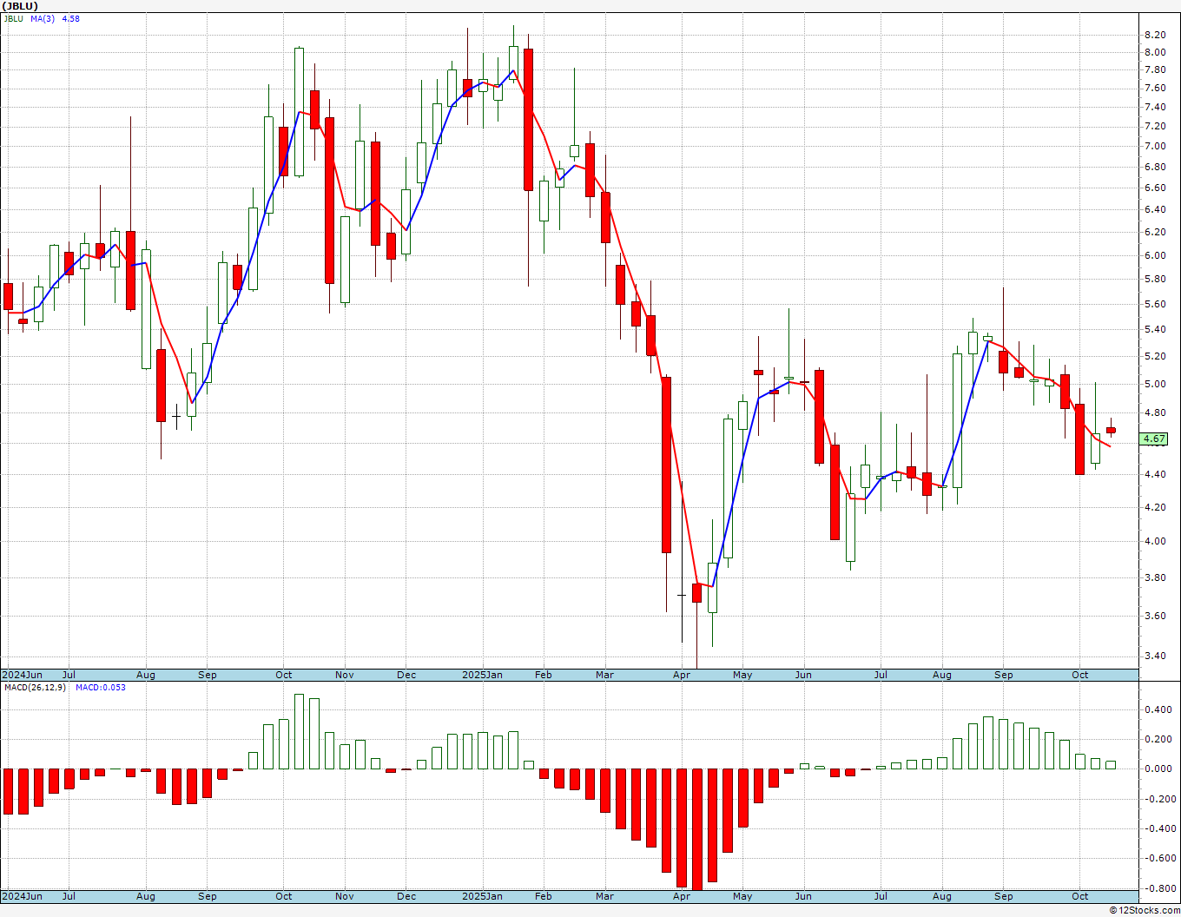
Task: Click 2025Jan on the MACD time axis
Action: [482, 896]
